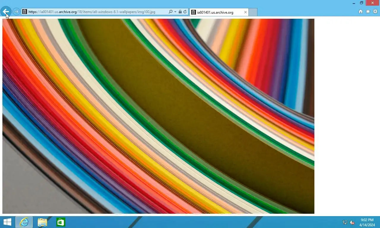This screenshot has height=228, width=380.
Task: Click the search magnifier in address bar
Action: [170, 12]
